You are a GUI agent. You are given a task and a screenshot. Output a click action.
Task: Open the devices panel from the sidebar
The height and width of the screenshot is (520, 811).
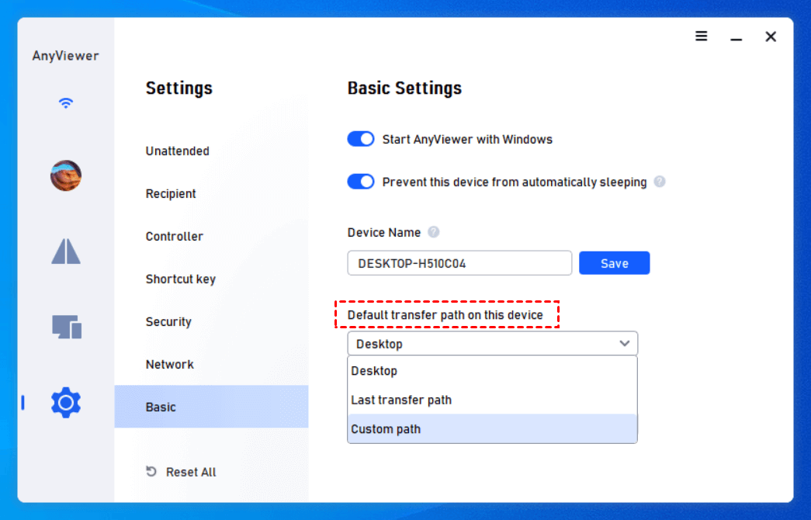(x=65, y=327)
